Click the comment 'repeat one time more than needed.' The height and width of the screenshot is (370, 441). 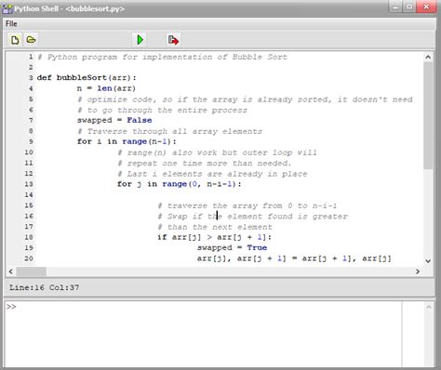coord(205,164)
